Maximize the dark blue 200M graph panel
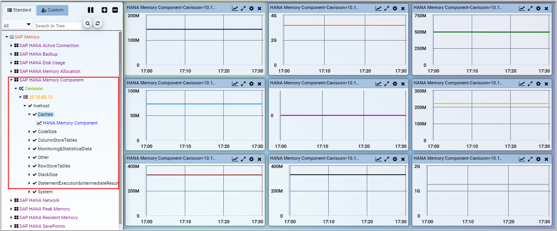Viewport: 557px width, 231px height. pyautogui.click(x=243, y=8)
